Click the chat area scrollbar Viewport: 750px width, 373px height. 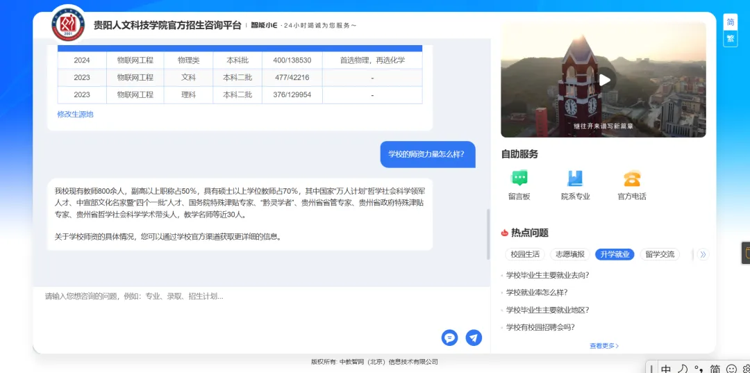point(488,234)
